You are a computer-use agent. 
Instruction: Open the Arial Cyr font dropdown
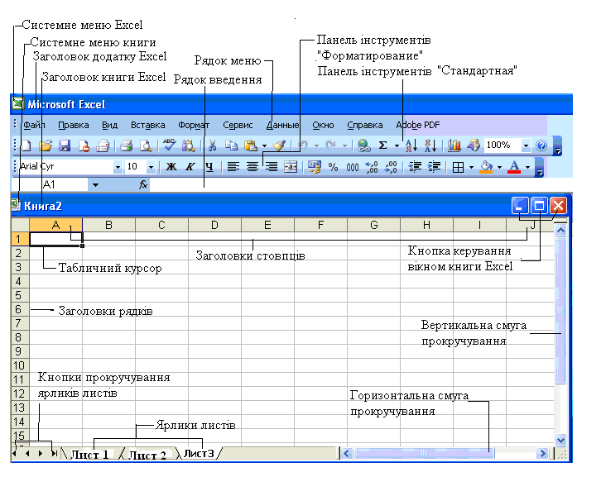[x=118, y=167]
